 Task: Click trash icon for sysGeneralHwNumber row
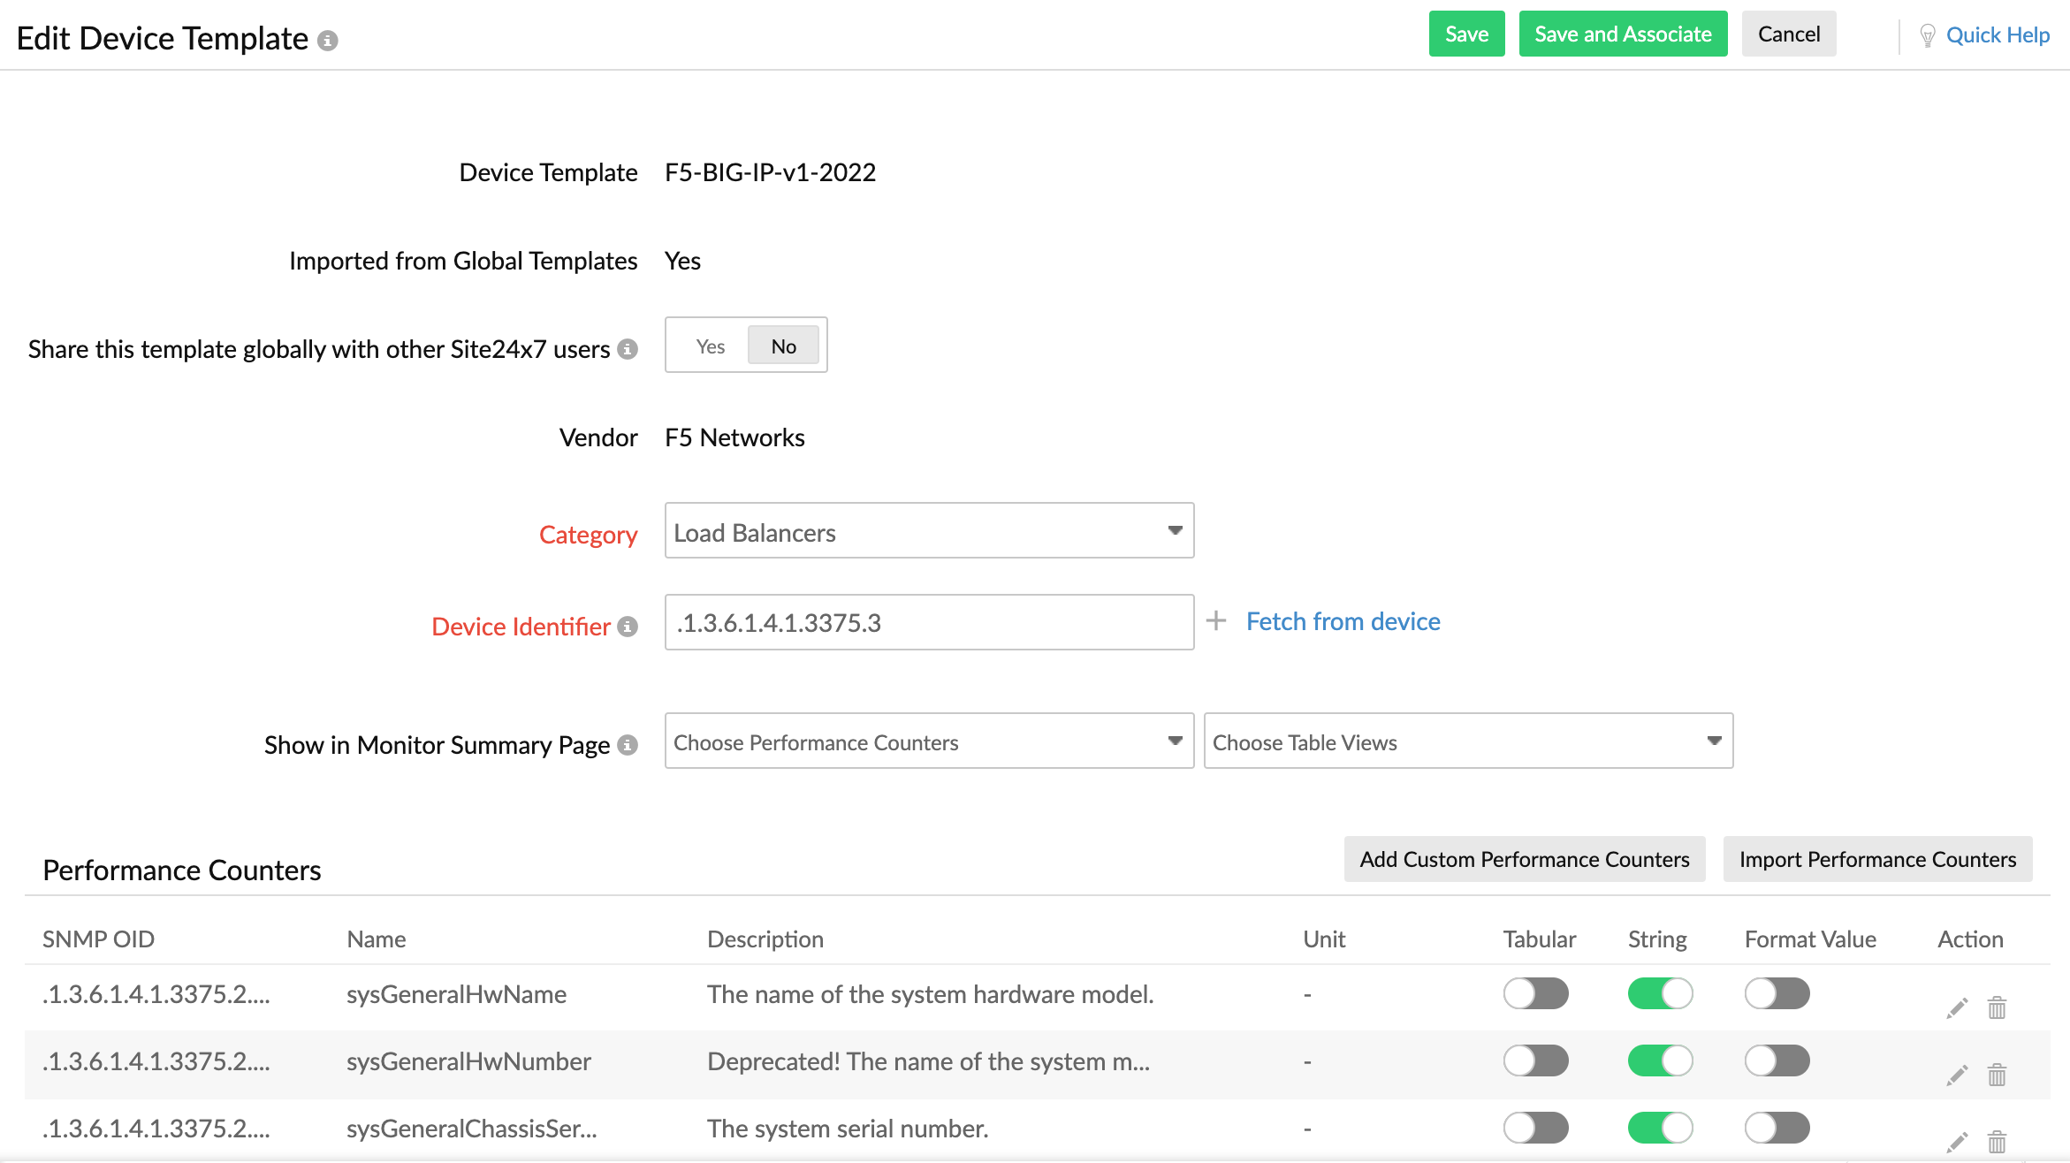pyautogui.click(x=1997, y=1075)
